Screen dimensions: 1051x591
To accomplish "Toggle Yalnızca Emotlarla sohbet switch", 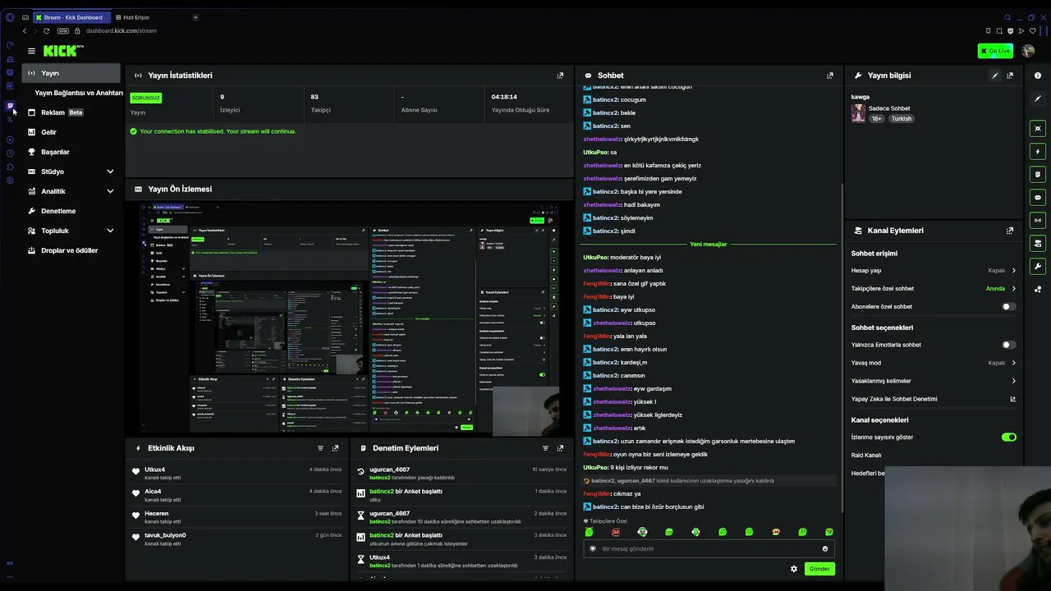I will click(1008, 345).
